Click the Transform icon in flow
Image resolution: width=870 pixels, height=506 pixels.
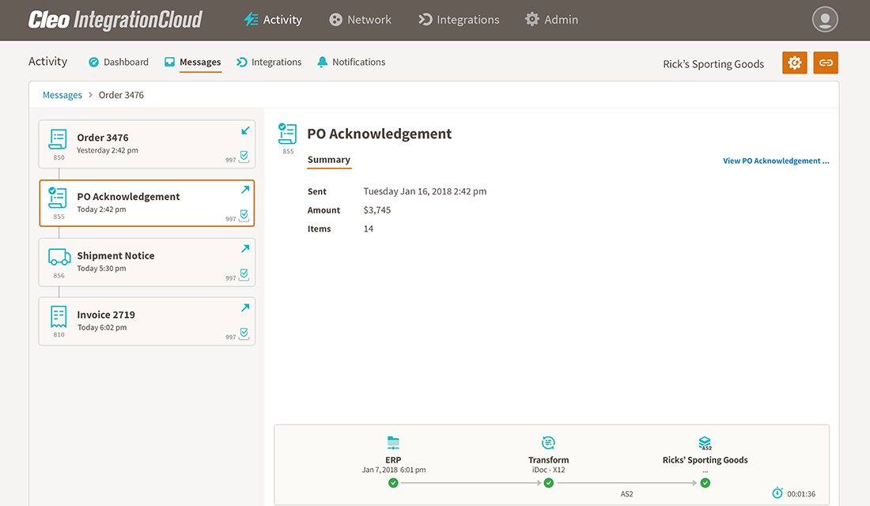coord(548,443)
